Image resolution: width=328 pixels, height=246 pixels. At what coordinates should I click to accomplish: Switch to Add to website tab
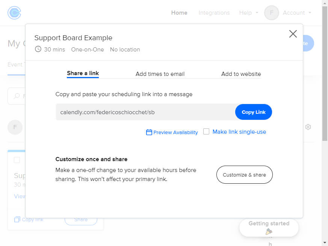point(241,74)
